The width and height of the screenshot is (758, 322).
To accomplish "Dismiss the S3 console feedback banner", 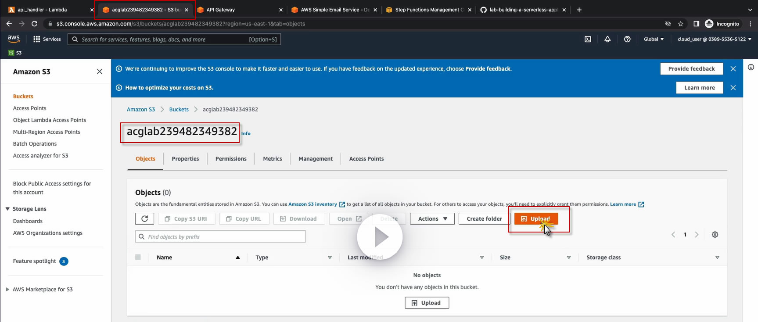I will (x=733, y=68).
